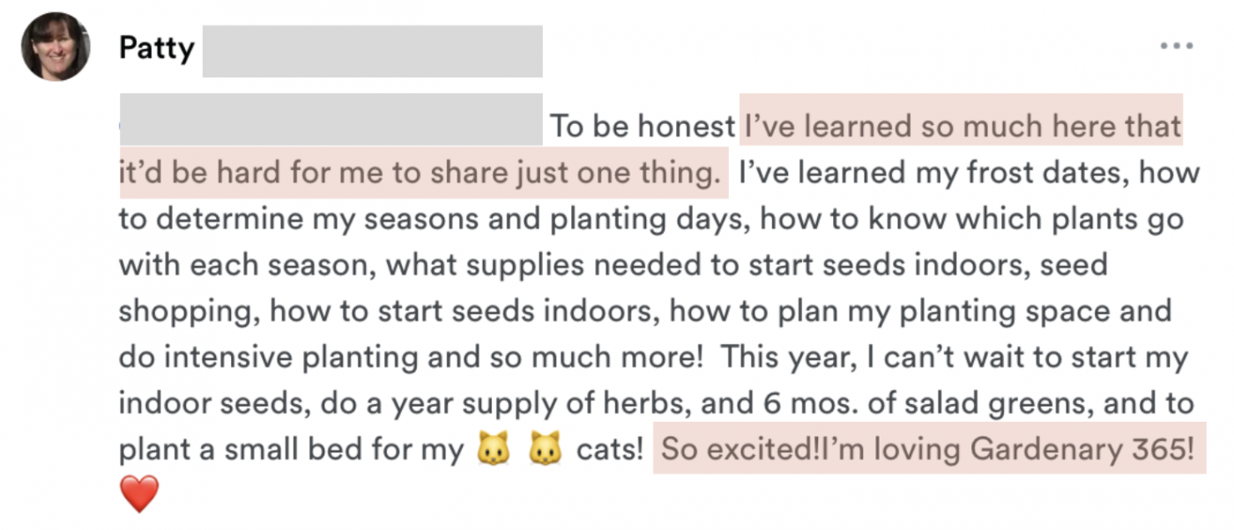Select the gray redacted box before 'To be honest'
1234x530 pixels.
coord(331,120)
